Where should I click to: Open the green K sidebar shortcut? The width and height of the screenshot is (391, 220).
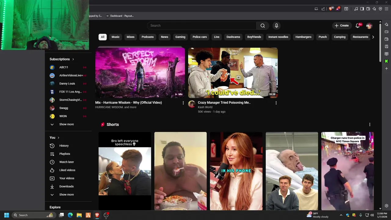tap(386, 61)
